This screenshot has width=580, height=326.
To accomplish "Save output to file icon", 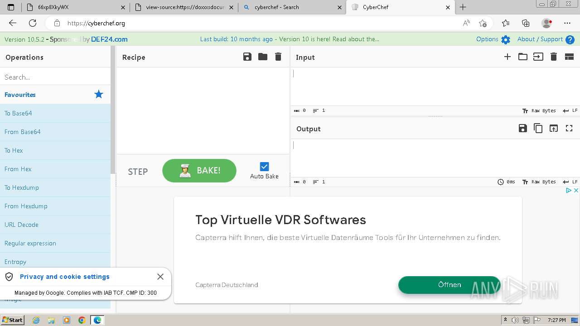I will [x=523, y=128].
